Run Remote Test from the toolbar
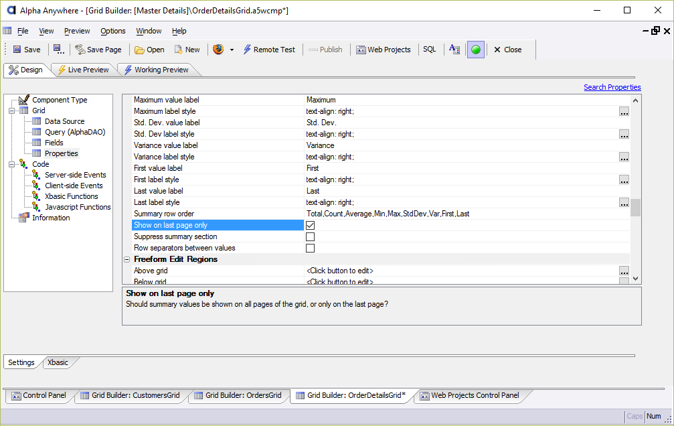 [270, 50]
